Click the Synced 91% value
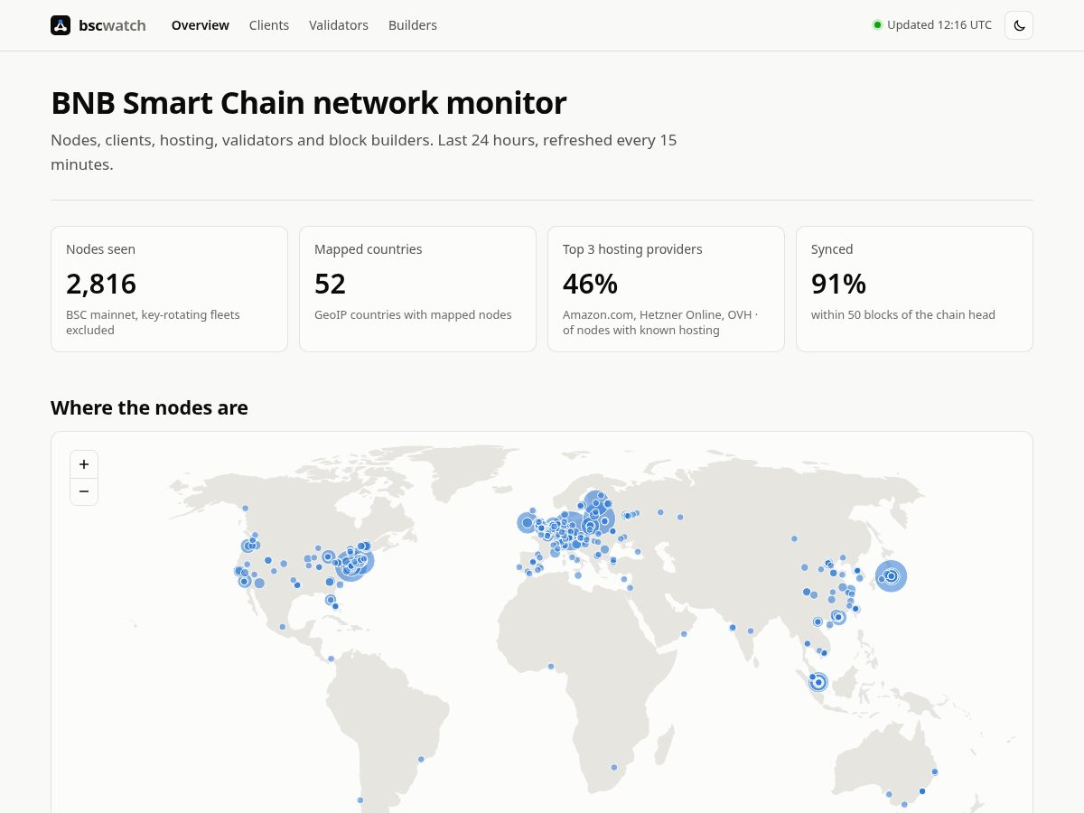The width and height of the screenshot is (1084, 813). tap(838, 284)
